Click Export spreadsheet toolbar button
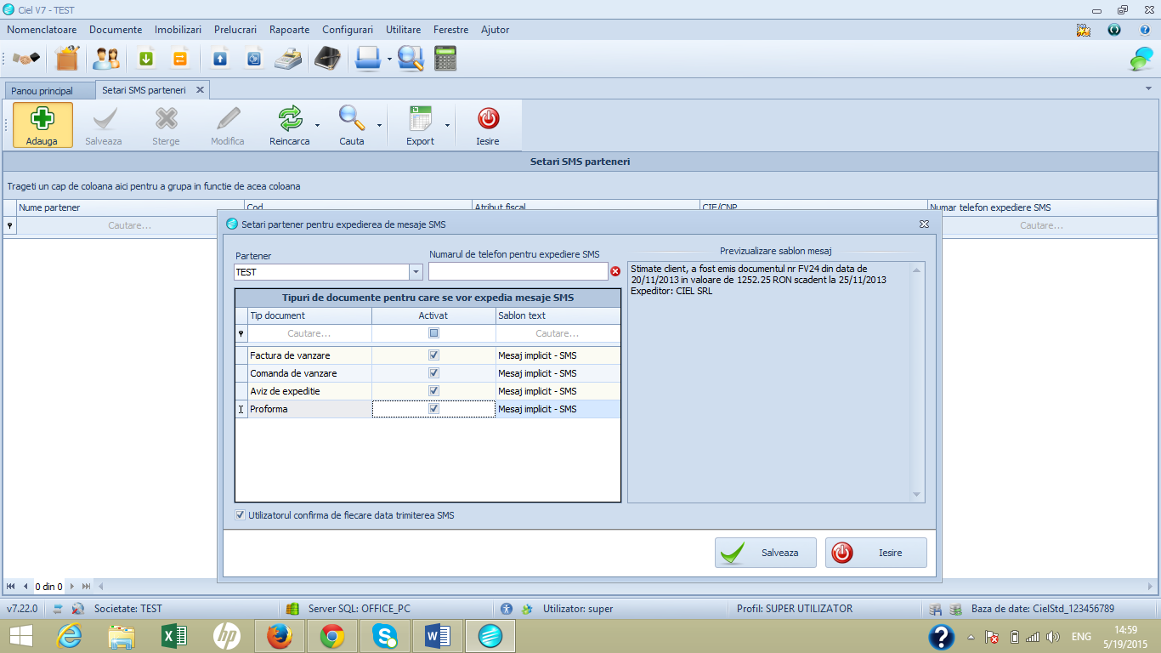 tap(420, 126)
